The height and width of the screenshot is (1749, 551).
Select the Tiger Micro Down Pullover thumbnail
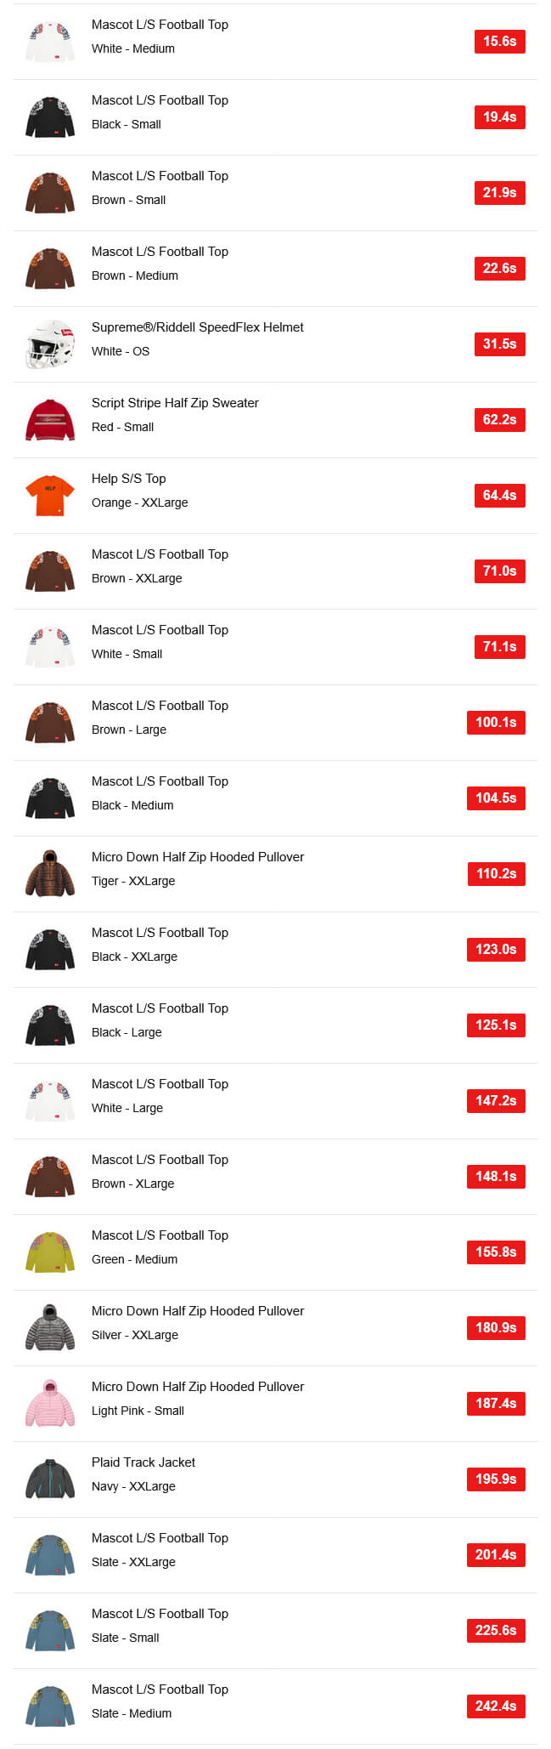[50, 874]
